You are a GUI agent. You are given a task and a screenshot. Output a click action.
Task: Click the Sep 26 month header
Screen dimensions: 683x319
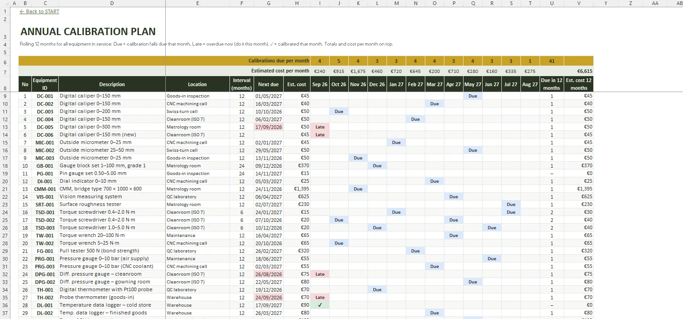320,84
